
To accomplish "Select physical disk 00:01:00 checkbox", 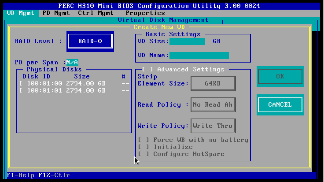I will click(x=23, y=83).
